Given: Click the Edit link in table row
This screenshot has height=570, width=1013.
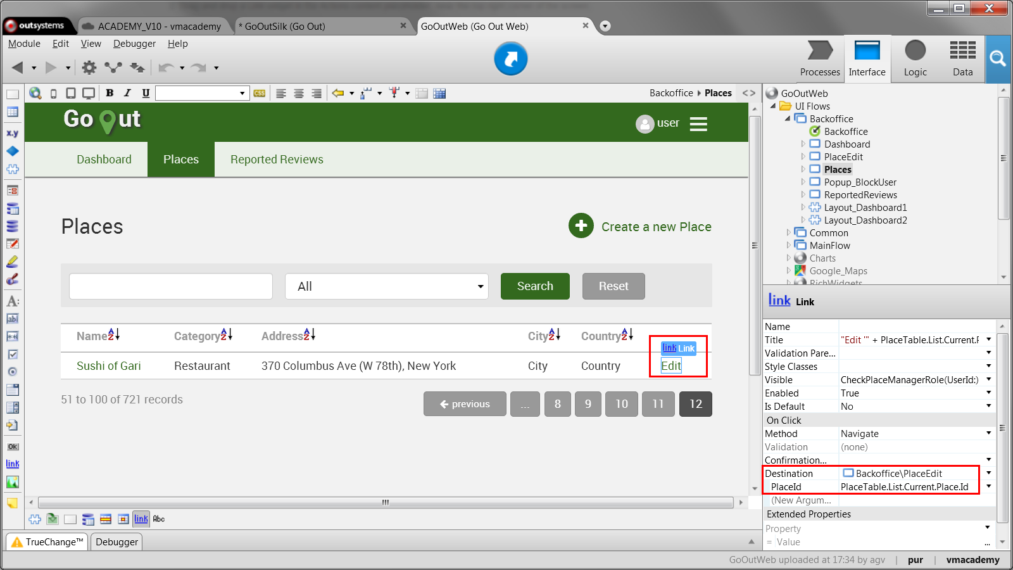Looking at the screenshot, I should pyautogui.click(x=671, y=366).
